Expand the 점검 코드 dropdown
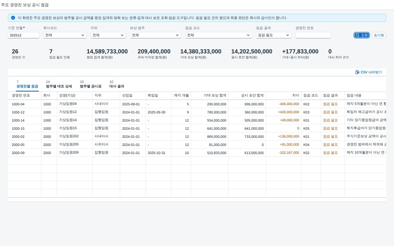Image resolution: width=394 pixels, height=246 pixels. pos(219,35)
